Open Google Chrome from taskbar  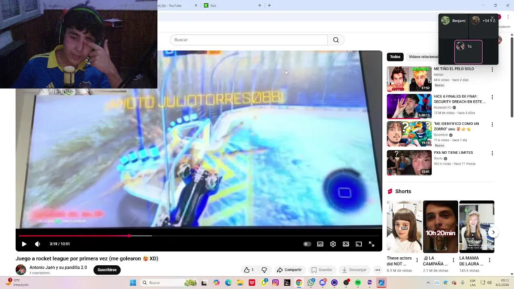tap(299, 283)
